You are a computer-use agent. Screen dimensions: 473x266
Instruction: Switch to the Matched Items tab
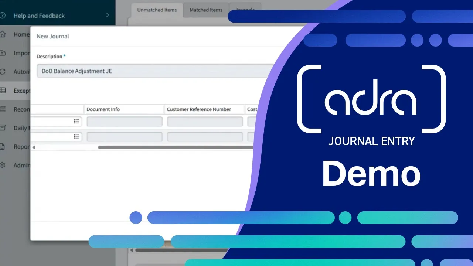[x=206, y=10]
